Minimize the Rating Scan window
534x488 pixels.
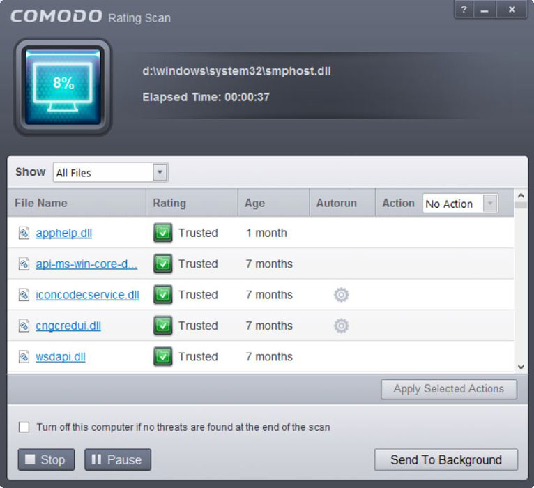[485, 9]
